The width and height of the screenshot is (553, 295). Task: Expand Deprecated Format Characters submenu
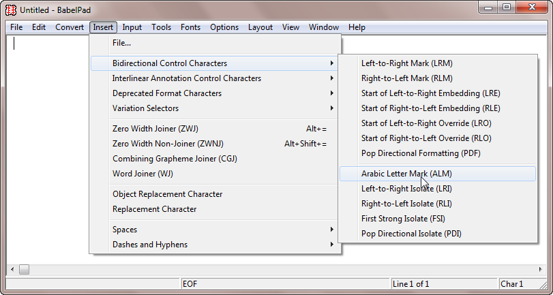[214, 93]
